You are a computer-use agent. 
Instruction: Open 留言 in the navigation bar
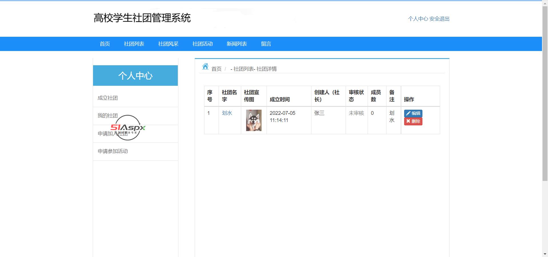(x=266, y=44)
